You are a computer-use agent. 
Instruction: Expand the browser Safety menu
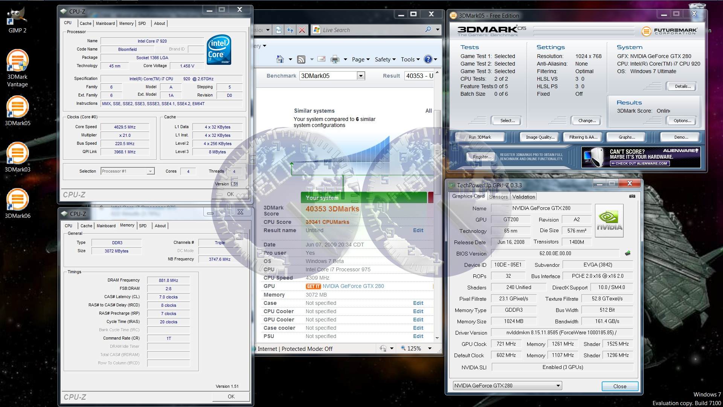pyautogui.click(x=385, y=59)
